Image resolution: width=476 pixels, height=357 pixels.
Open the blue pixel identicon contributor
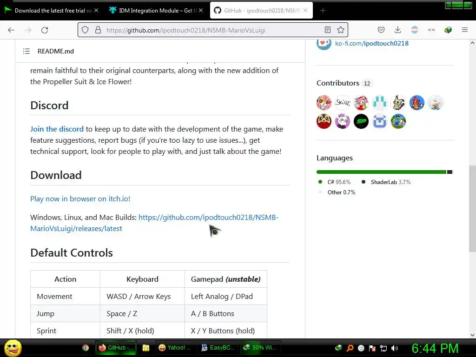(379, 121)
